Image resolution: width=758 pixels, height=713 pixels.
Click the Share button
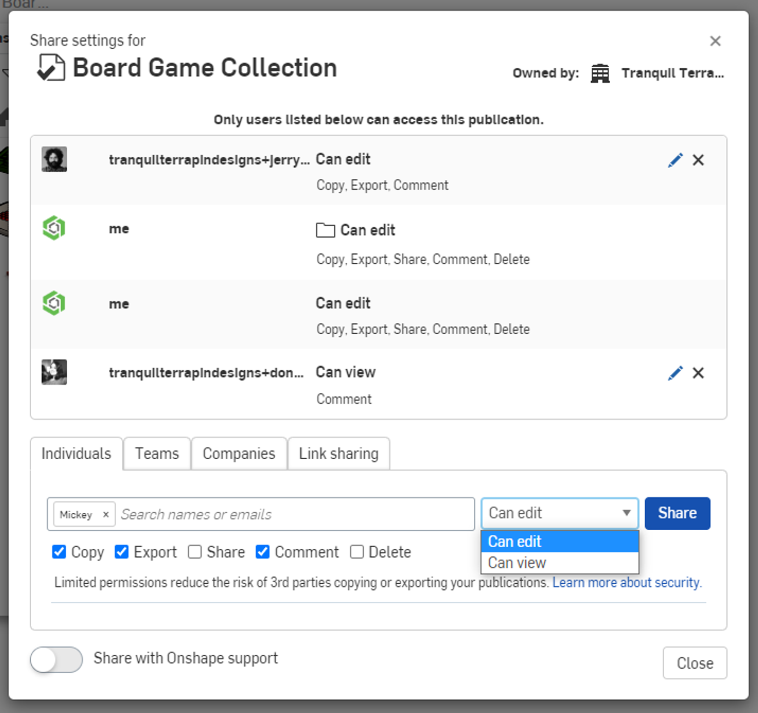677,513
